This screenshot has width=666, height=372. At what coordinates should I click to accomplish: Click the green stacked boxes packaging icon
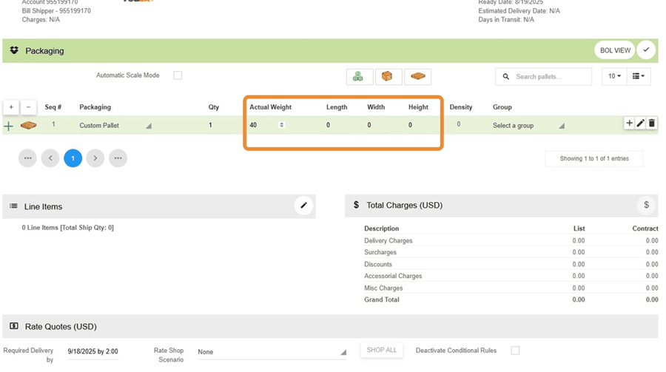click(358, 76)
